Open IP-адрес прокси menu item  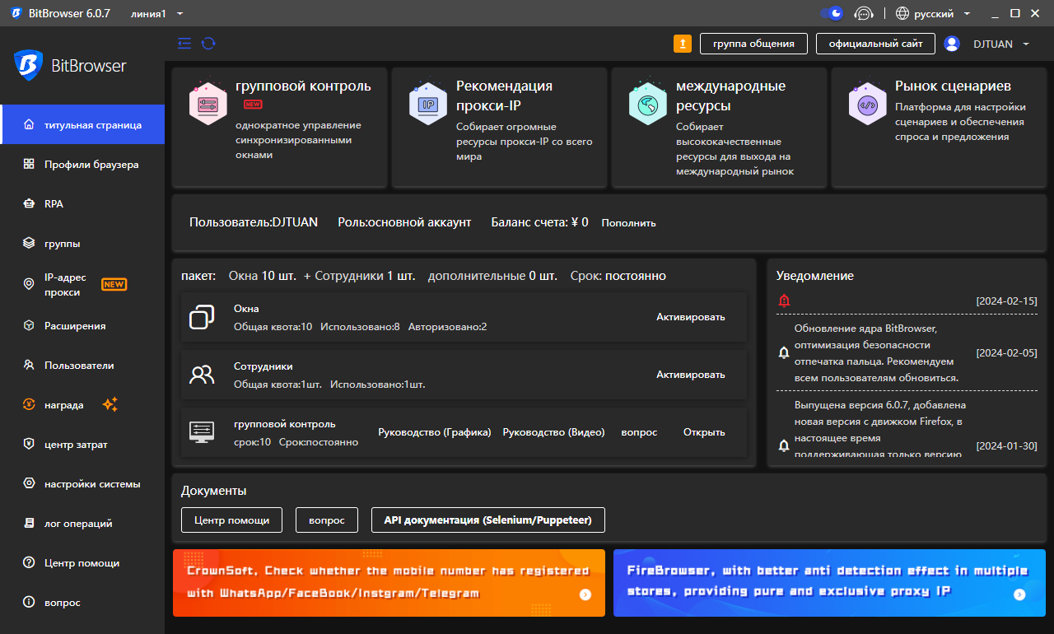coord(82,285)
